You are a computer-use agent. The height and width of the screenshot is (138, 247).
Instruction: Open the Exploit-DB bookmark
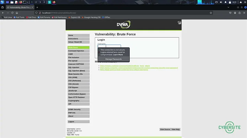tap(74, 17)
